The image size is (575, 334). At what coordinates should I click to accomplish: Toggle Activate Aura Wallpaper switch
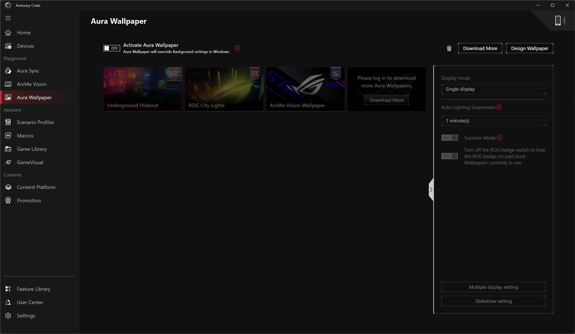click(x=111, y=48)
